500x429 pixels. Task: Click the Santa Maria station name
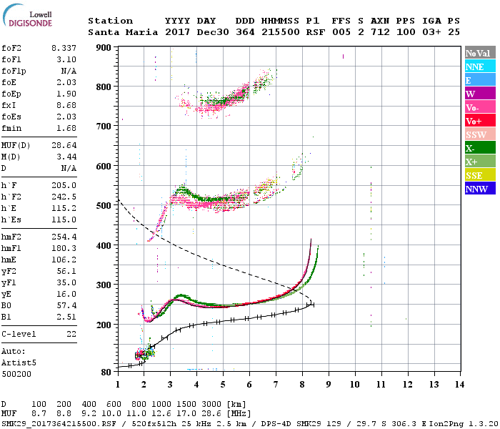[123, 32]
